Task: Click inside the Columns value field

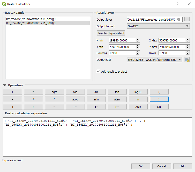Action: coord(122,53)
